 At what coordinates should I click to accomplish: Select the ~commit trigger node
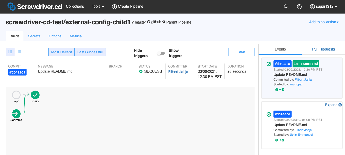pos(16,114)
